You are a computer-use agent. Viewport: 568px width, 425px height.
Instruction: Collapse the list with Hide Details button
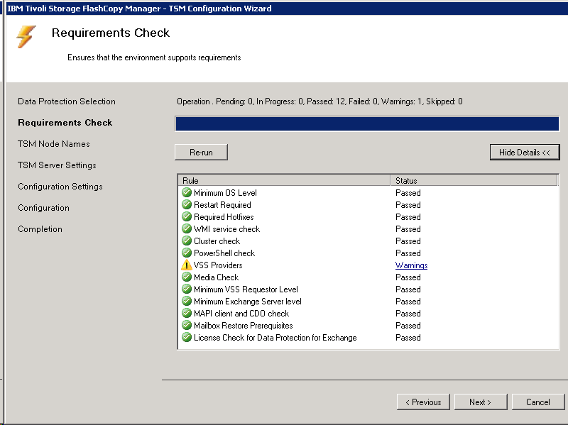pos(524,153)
